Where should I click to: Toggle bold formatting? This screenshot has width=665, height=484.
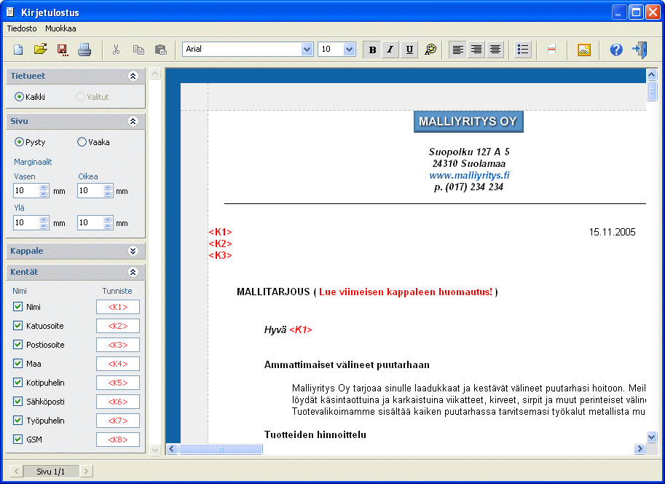372,50
